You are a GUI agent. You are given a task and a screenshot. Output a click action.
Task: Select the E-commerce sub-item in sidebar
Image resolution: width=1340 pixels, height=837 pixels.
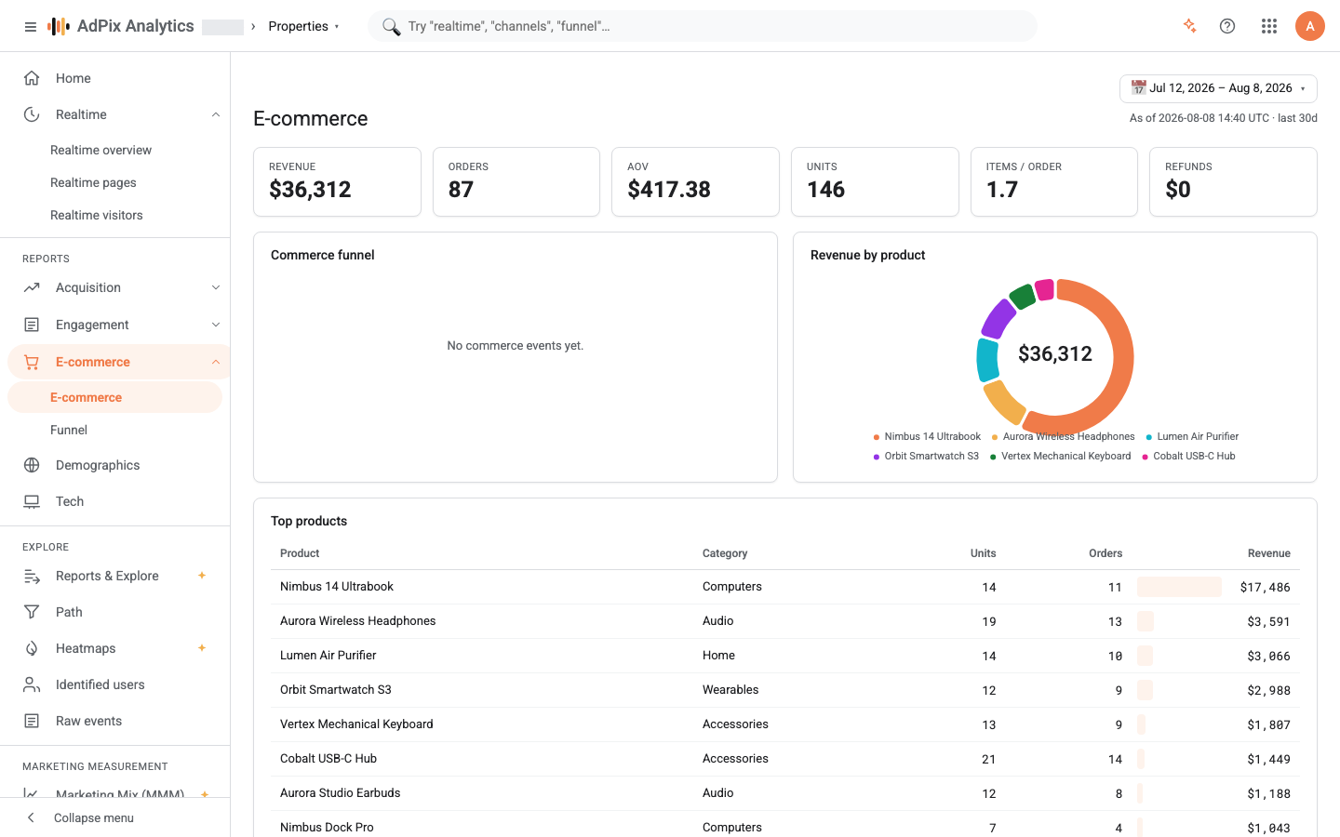(x=114, y=397)
